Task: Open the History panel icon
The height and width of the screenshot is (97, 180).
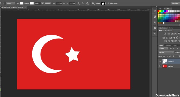Action: 155,11
